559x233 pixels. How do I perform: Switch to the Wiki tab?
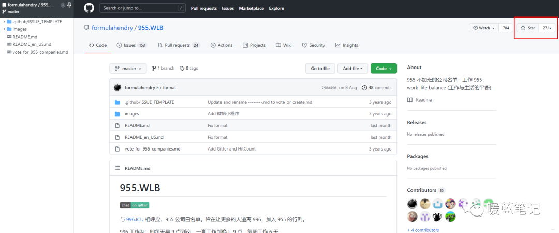pyautogui.click(x=284, y=45)
